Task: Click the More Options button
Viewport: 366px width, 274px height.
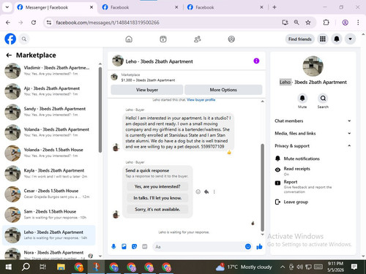Action: [x=223, y=90]
